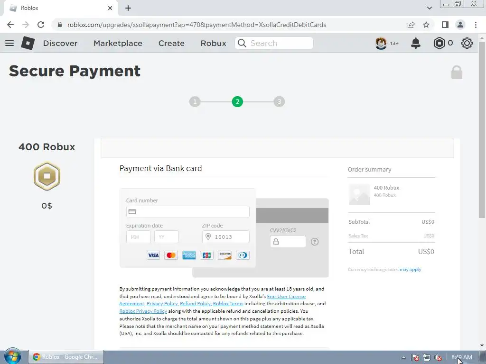Click the URL address bar
Screen dimensions: 486x364
[x=196, y=25]
